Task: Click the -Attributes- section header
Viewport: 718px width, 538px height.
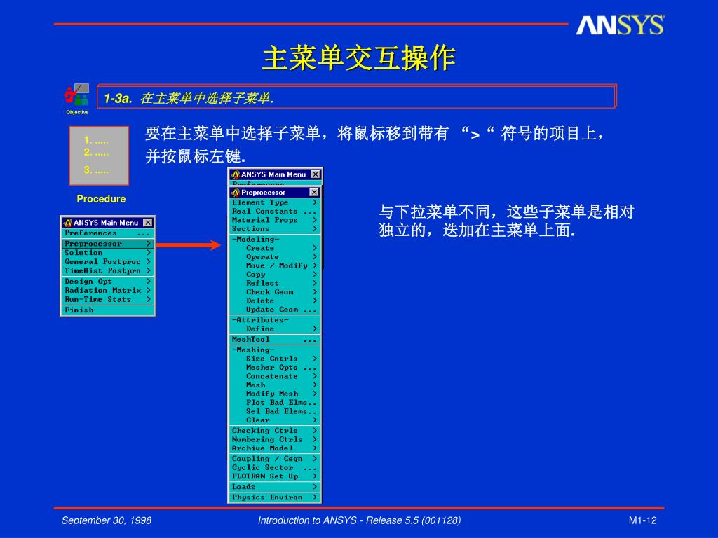Action: pyautogui.click(x=260, y=320)
